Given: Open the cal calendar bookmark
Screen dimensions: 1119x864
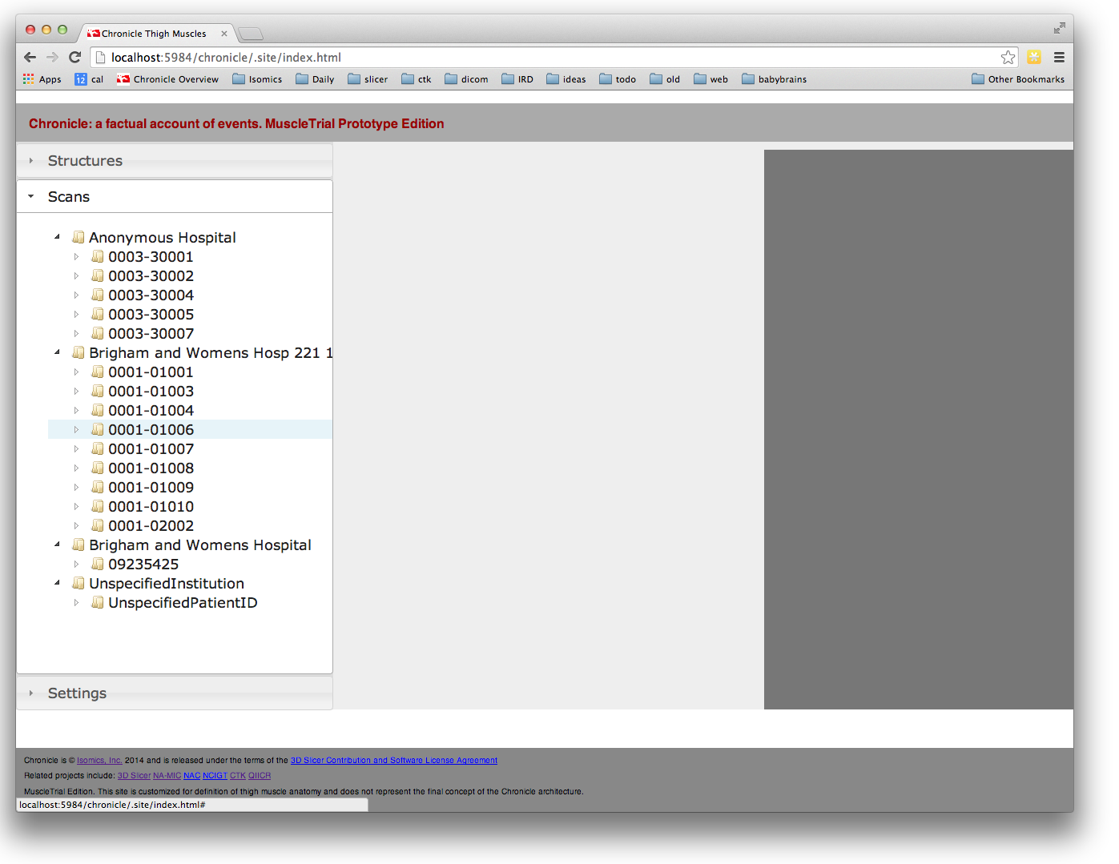Looking at the screenshot, I should (89, 79).
